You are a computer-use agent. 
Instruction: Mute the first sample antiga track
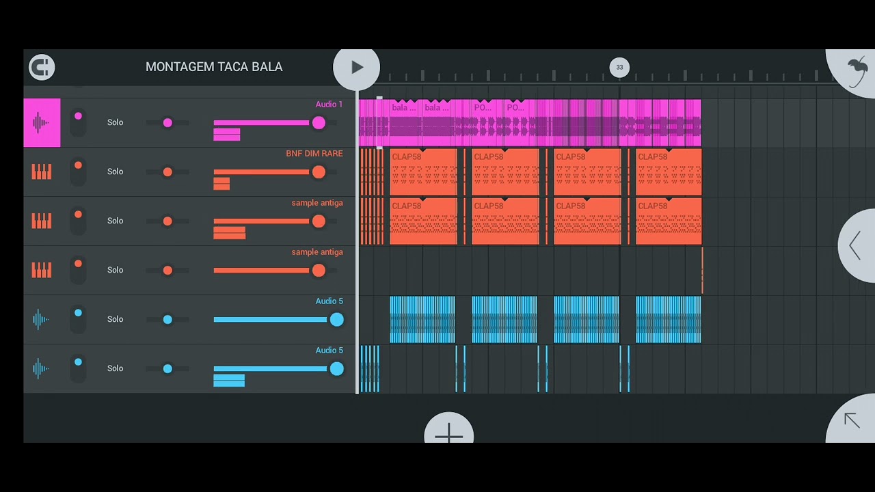coord(78,221)
